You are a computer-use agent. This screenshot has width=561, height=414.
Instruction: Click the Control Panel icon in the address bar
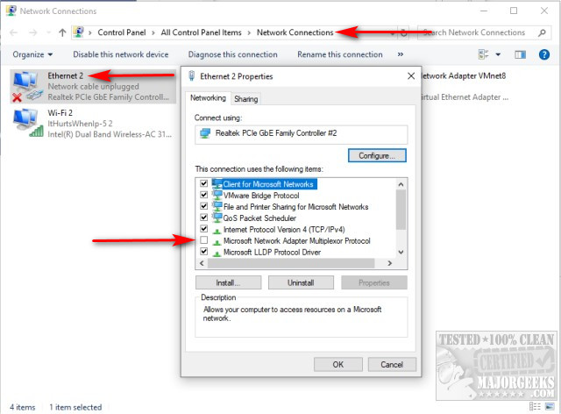coord(79,32)
